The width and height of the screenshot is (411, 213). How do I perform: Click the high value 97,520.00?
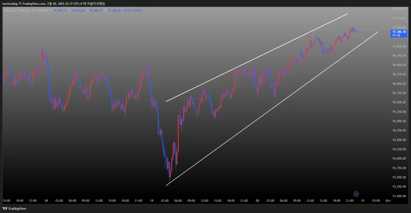pyautogui.click(x=78, y=11)
